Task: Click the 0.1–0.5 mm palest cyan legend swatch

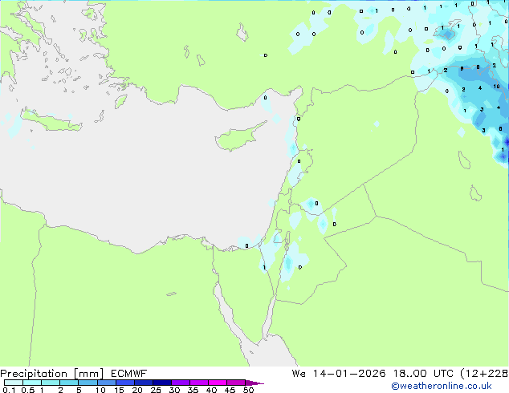Action: click(14, 383)
